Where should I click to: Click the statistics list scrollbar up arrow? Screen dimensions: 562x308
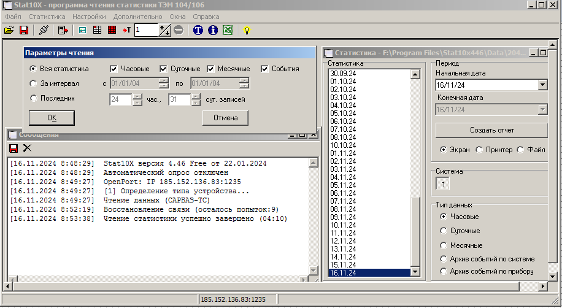point(415,74)
